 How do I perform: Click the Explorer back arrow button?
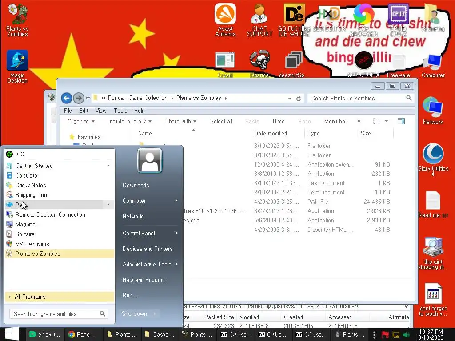67,98
